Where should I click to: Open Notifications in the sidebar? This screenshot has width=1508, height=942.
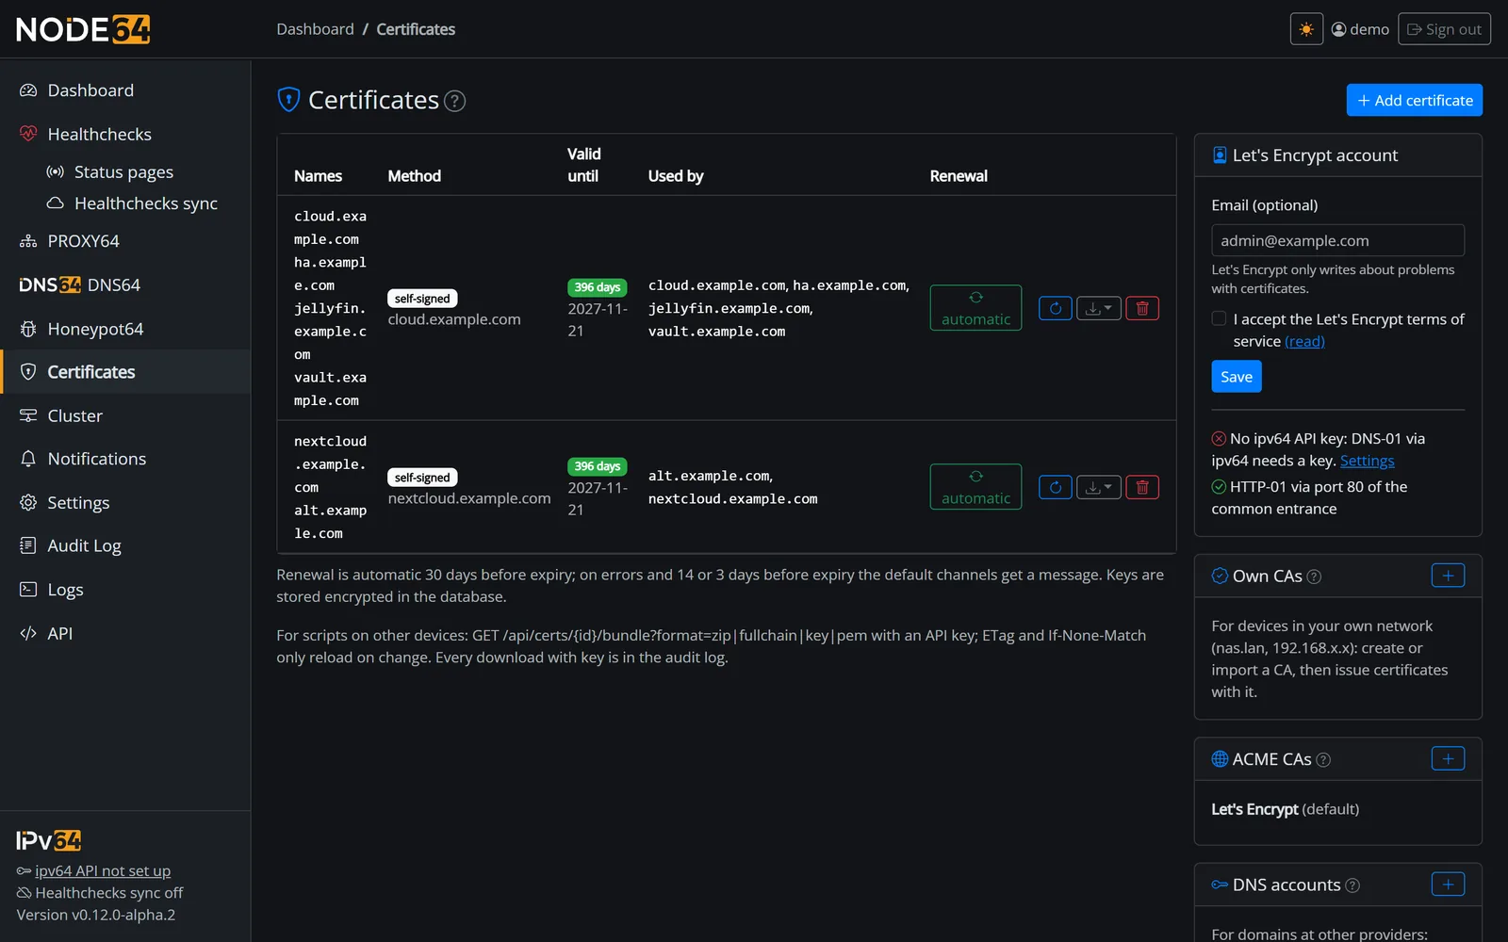[125, 459]
